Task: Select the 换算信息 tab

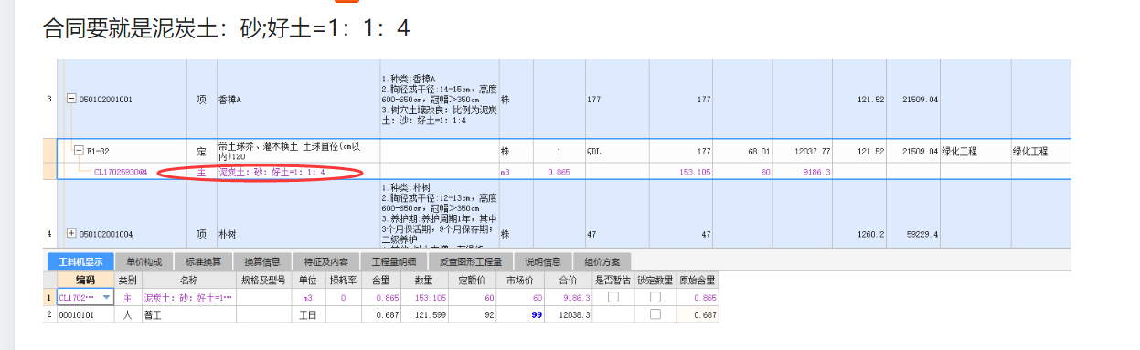Action: point(261,262)
